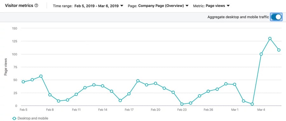Open the Visitor metrics help icon
This screenshot has height=121, width=286.
[x=37, y=5]
